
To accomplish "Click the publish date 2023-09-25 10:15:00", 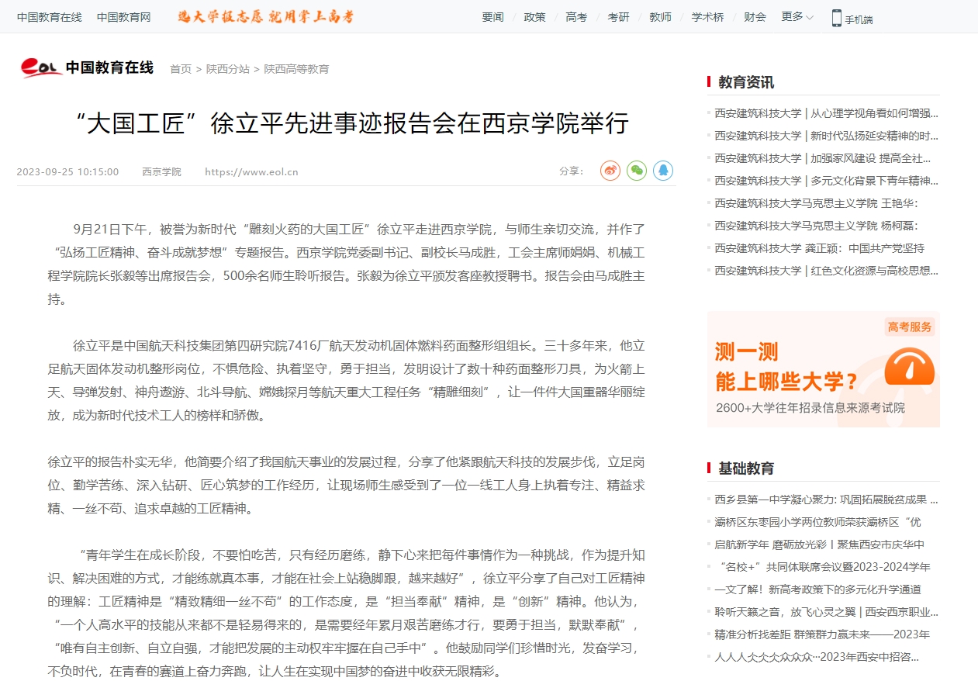I will tap(67, 172).
